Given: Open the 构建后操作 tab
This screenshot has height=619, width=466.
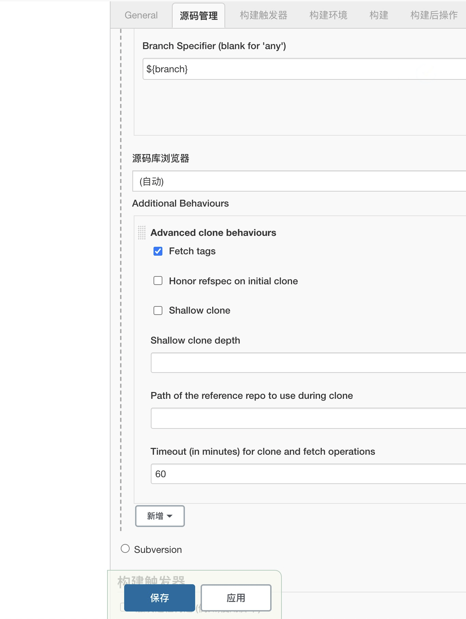Looking at the screenshot, I should click(434, 15).
